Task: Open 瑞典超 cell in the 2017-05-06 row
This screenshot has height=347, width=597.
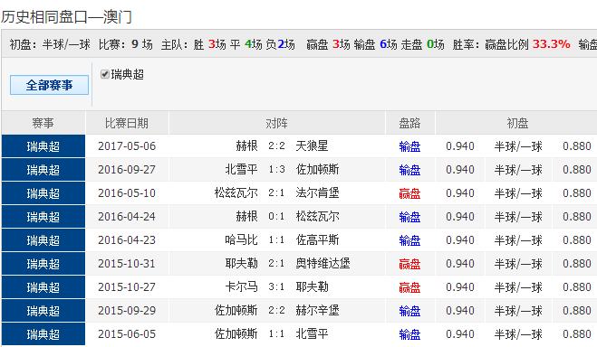Action: pyautogui.click(x=43, y=146)
